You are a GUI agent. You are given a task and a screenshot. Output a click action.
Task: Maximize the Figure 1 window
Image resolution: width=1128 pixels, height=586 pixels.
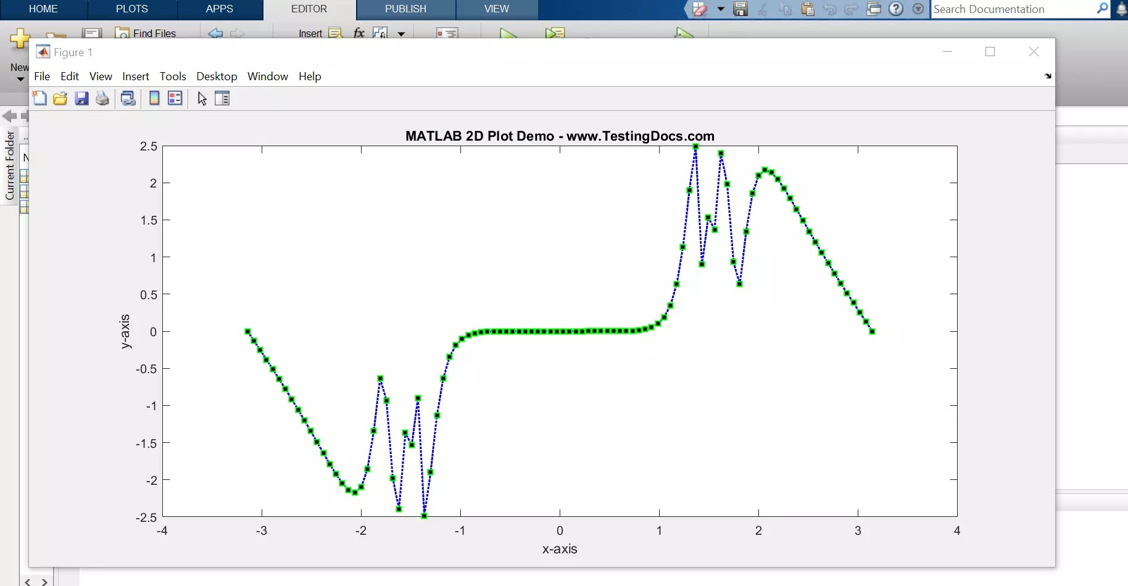click(x=990, y=52)
